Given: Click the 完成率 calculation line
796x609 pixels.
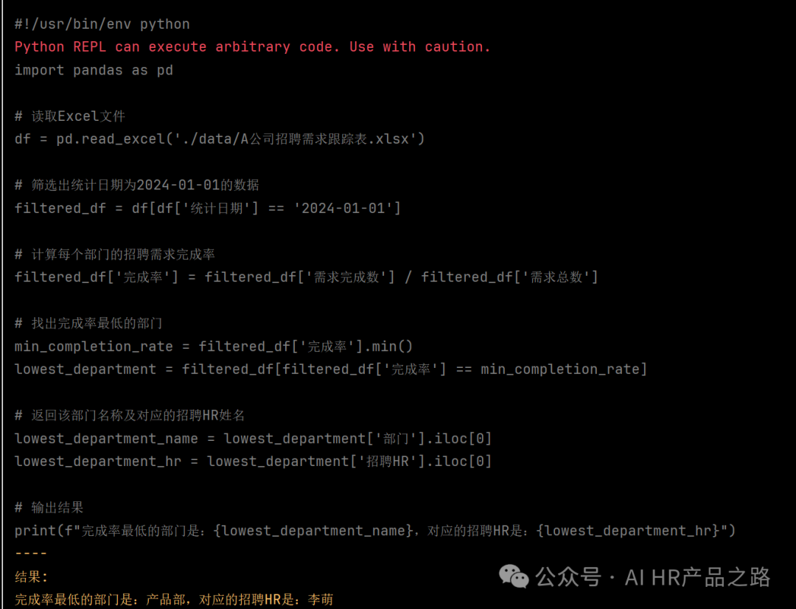Looking at the screenshot, I should 306,277.
